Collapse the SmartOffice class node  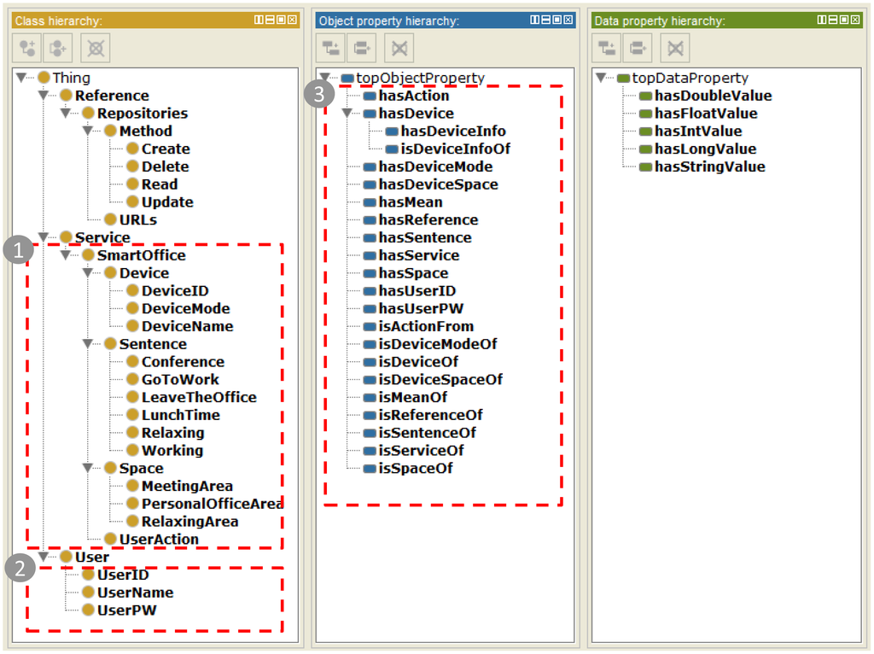click(x=66, y=255)
